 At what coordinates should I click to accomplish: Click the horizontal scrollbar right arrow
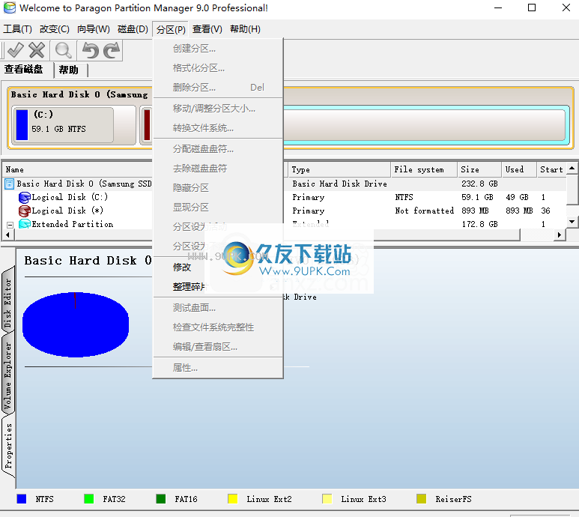(x=560, y=235)
